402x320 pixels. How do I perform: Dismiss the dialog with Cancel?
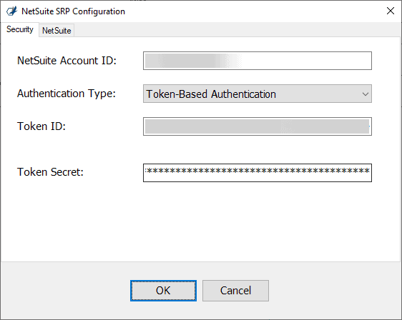click(235, 291)
